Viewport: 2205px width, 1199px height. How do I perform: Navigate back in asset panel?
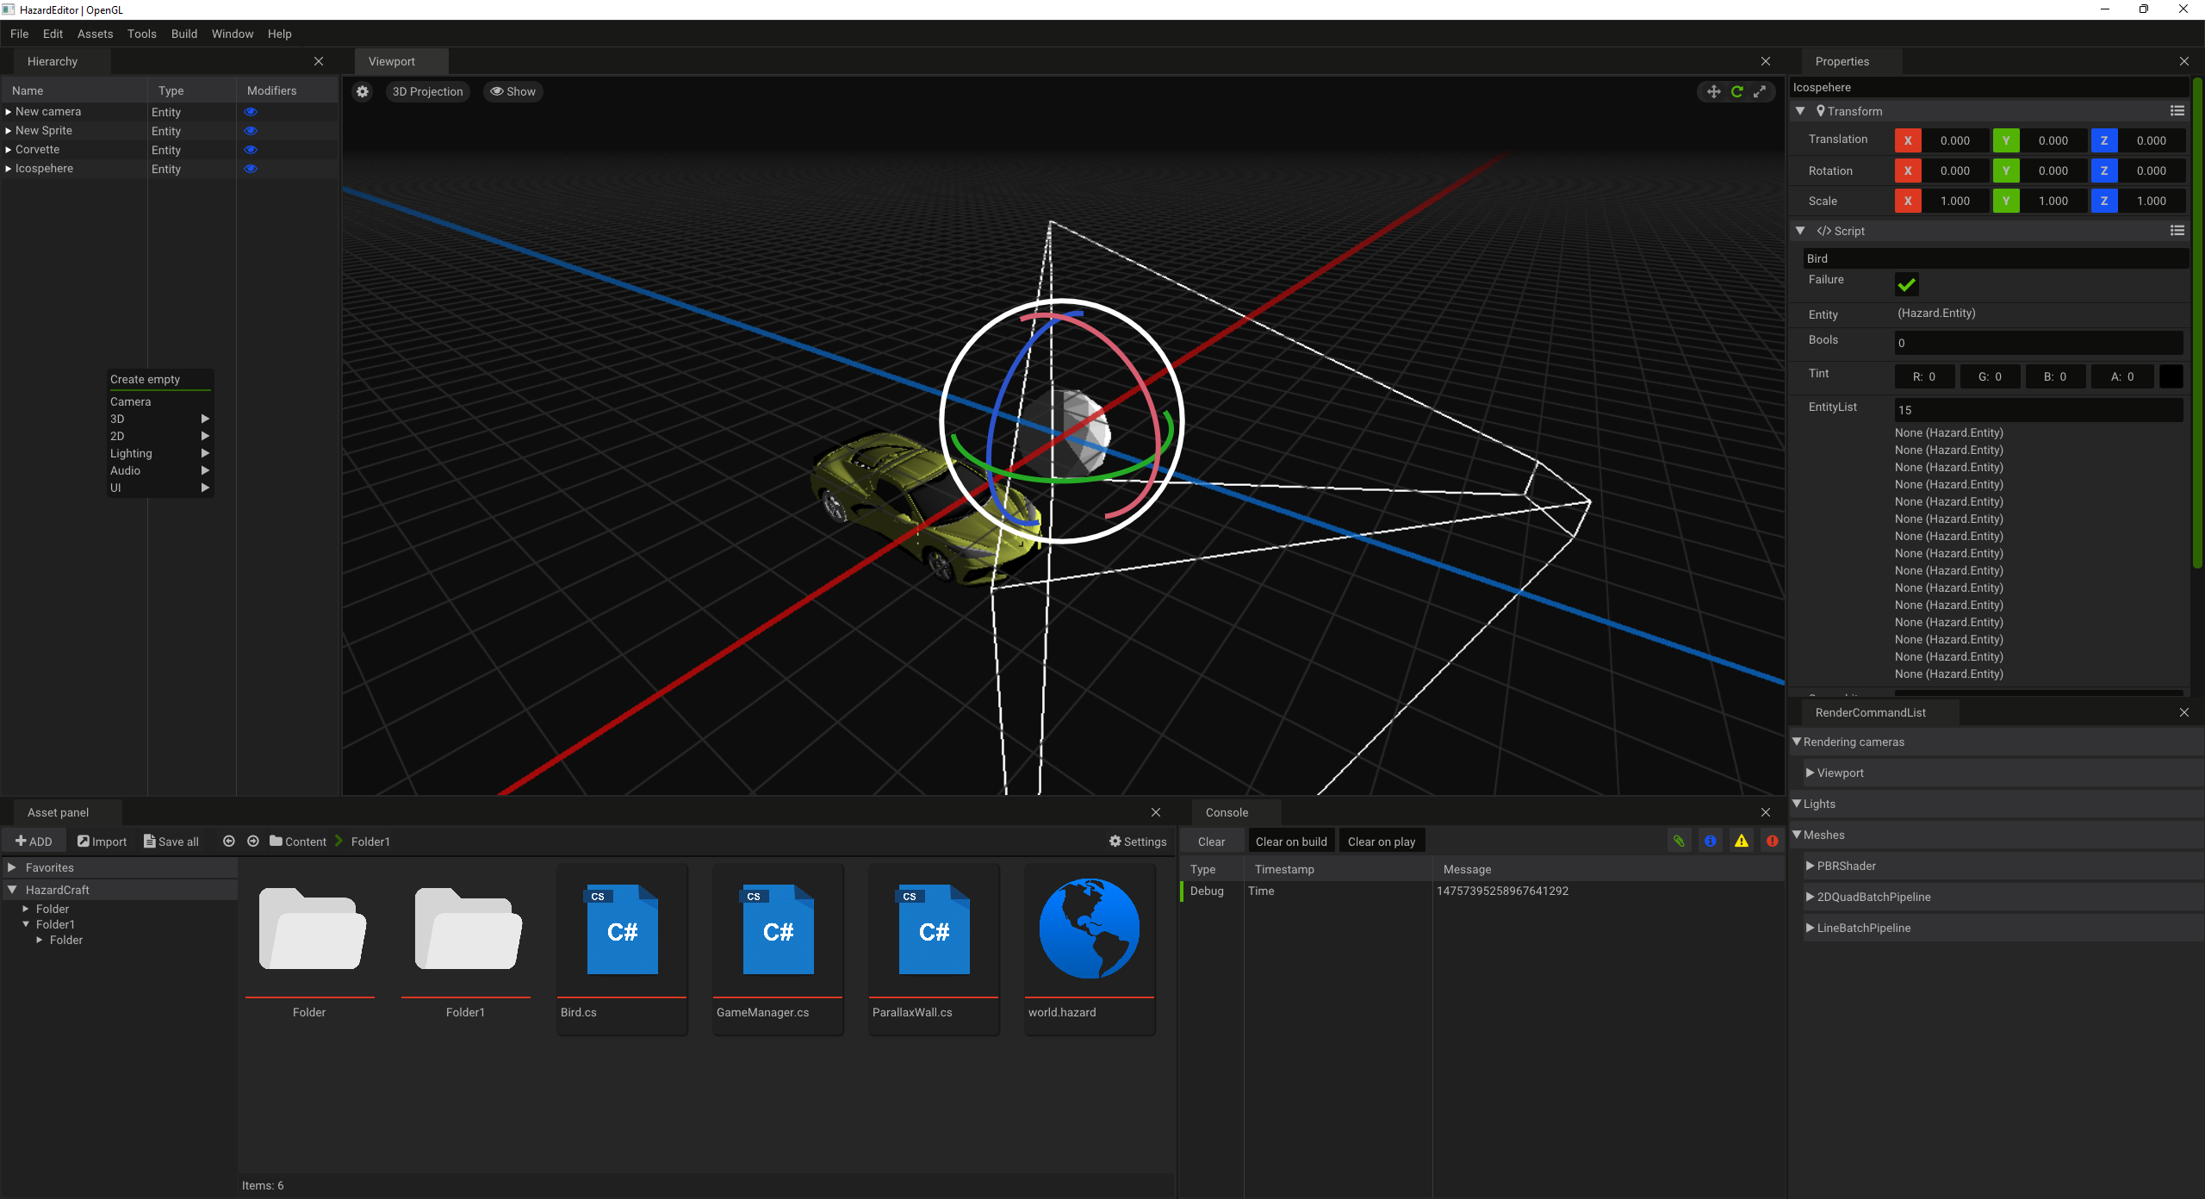tap(228, 842)
